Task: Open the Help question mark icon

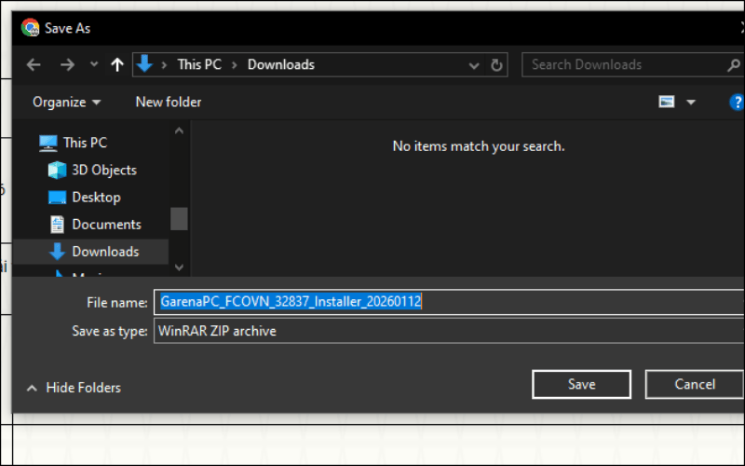Action: [737, 103]
